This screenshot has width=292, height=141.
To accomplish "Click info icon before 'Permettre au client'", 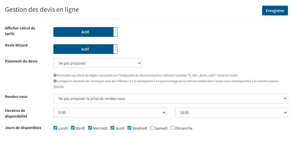I will coord(55,75).
